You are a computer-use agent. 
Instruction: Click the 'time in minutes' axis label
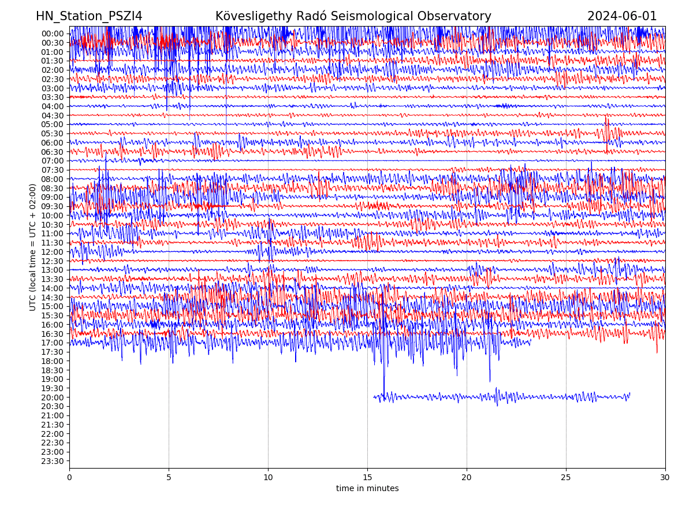coord(367,488)
